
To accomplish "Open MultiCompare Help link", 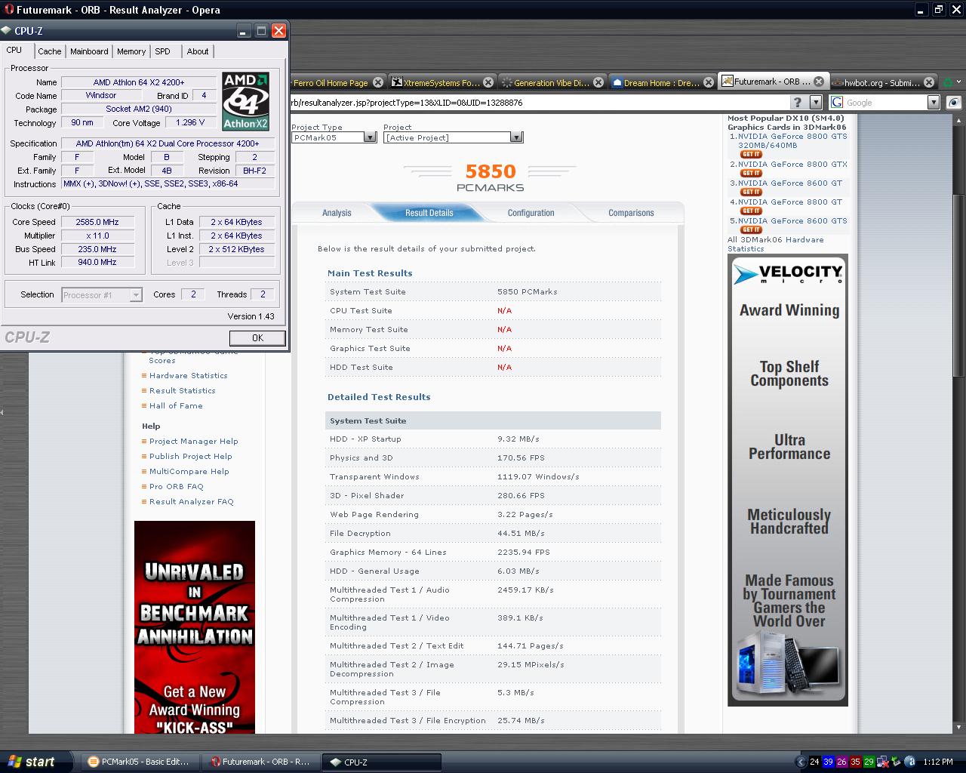I will pyautogui.click(x=189, y=471).
